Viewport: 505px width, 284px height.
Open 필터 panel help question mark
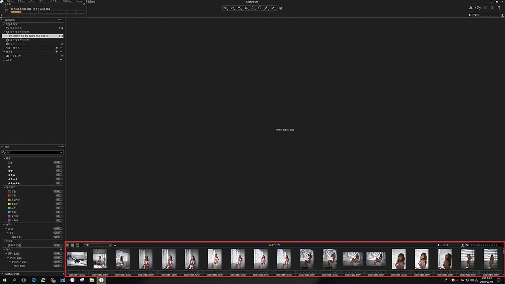click(58, 146)
